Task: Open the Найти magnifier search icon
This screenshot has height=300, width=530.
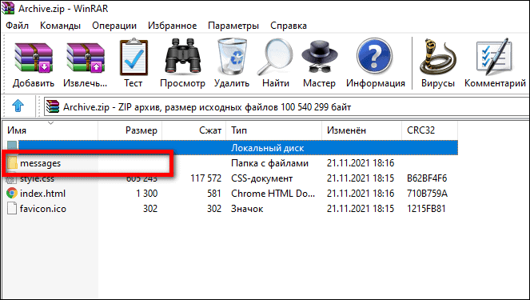Action: coord(275,57)
